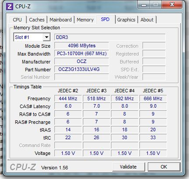Click the DDR3 memory type field
Image resolution: width=189 pixels, height=179 pixels.
point(110,37)
